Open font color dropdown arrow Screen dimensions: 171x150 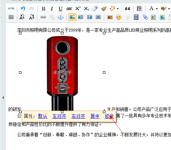tap(157, 9)
